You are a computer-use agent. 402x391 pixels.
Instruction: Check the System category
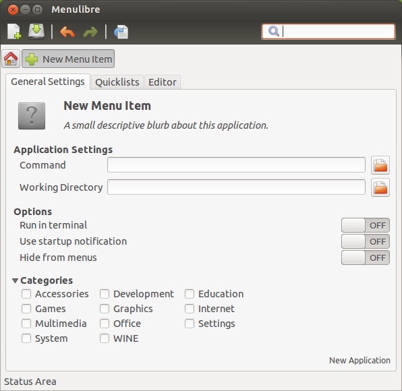coord(26,338)
